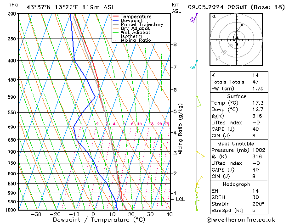Click the red Temperature legend line swatch

(x=115, y=17)
